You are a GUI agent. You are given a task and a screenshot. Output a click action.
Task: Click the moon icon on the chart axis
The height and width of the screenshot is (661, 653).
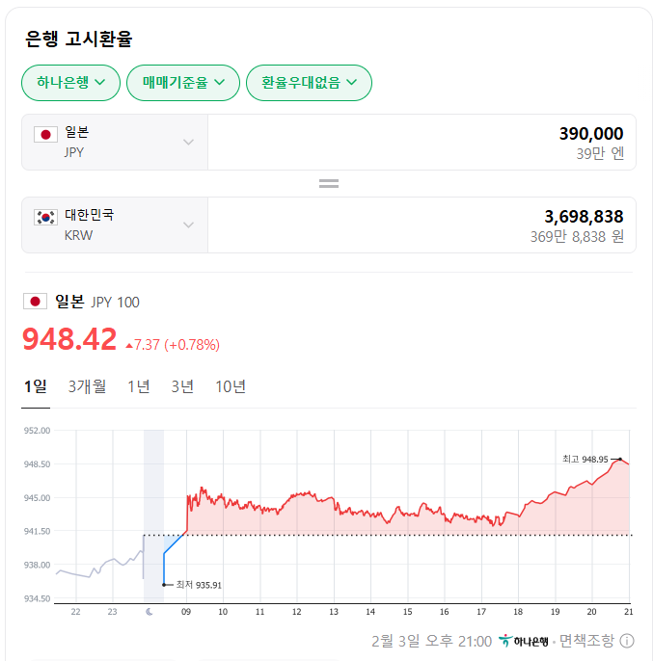[x=150, y=612]
